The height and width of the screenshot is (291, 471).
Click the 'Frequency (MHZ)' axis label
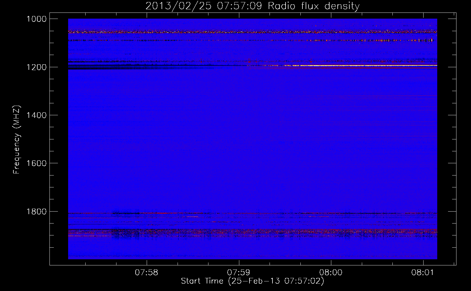pos(17,140)
